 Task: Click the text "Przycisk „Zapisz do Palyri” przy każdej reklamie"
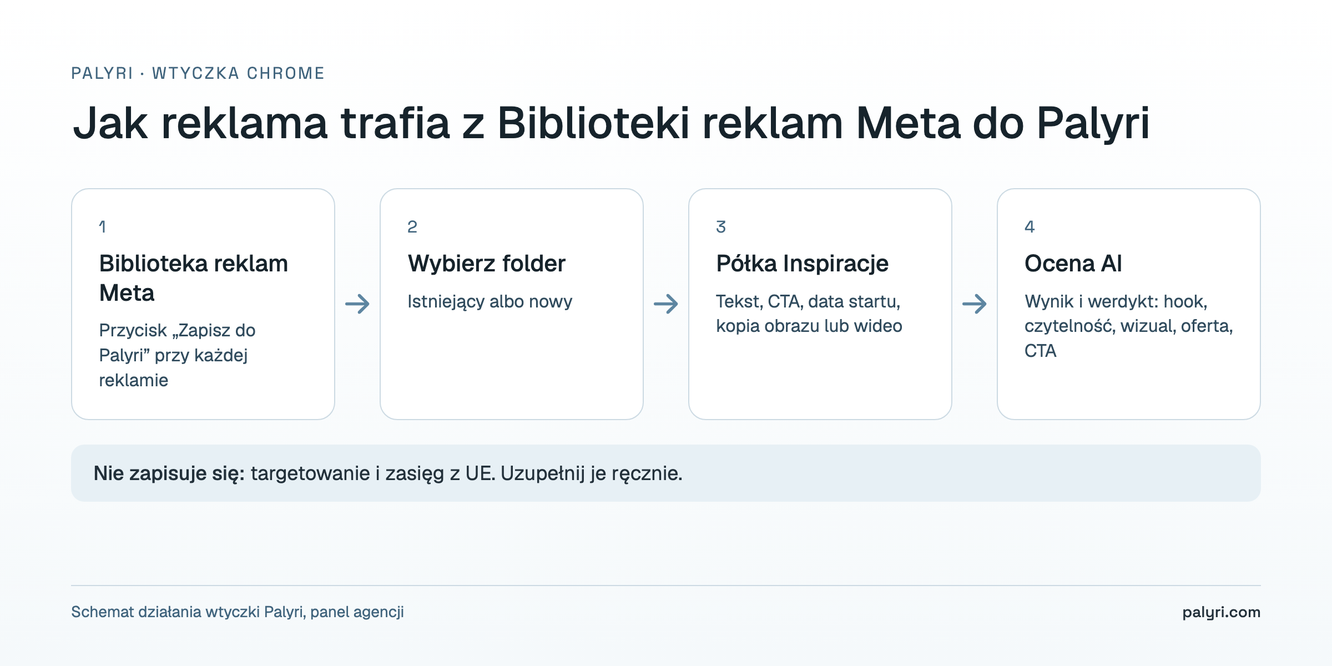pos(177,355)
